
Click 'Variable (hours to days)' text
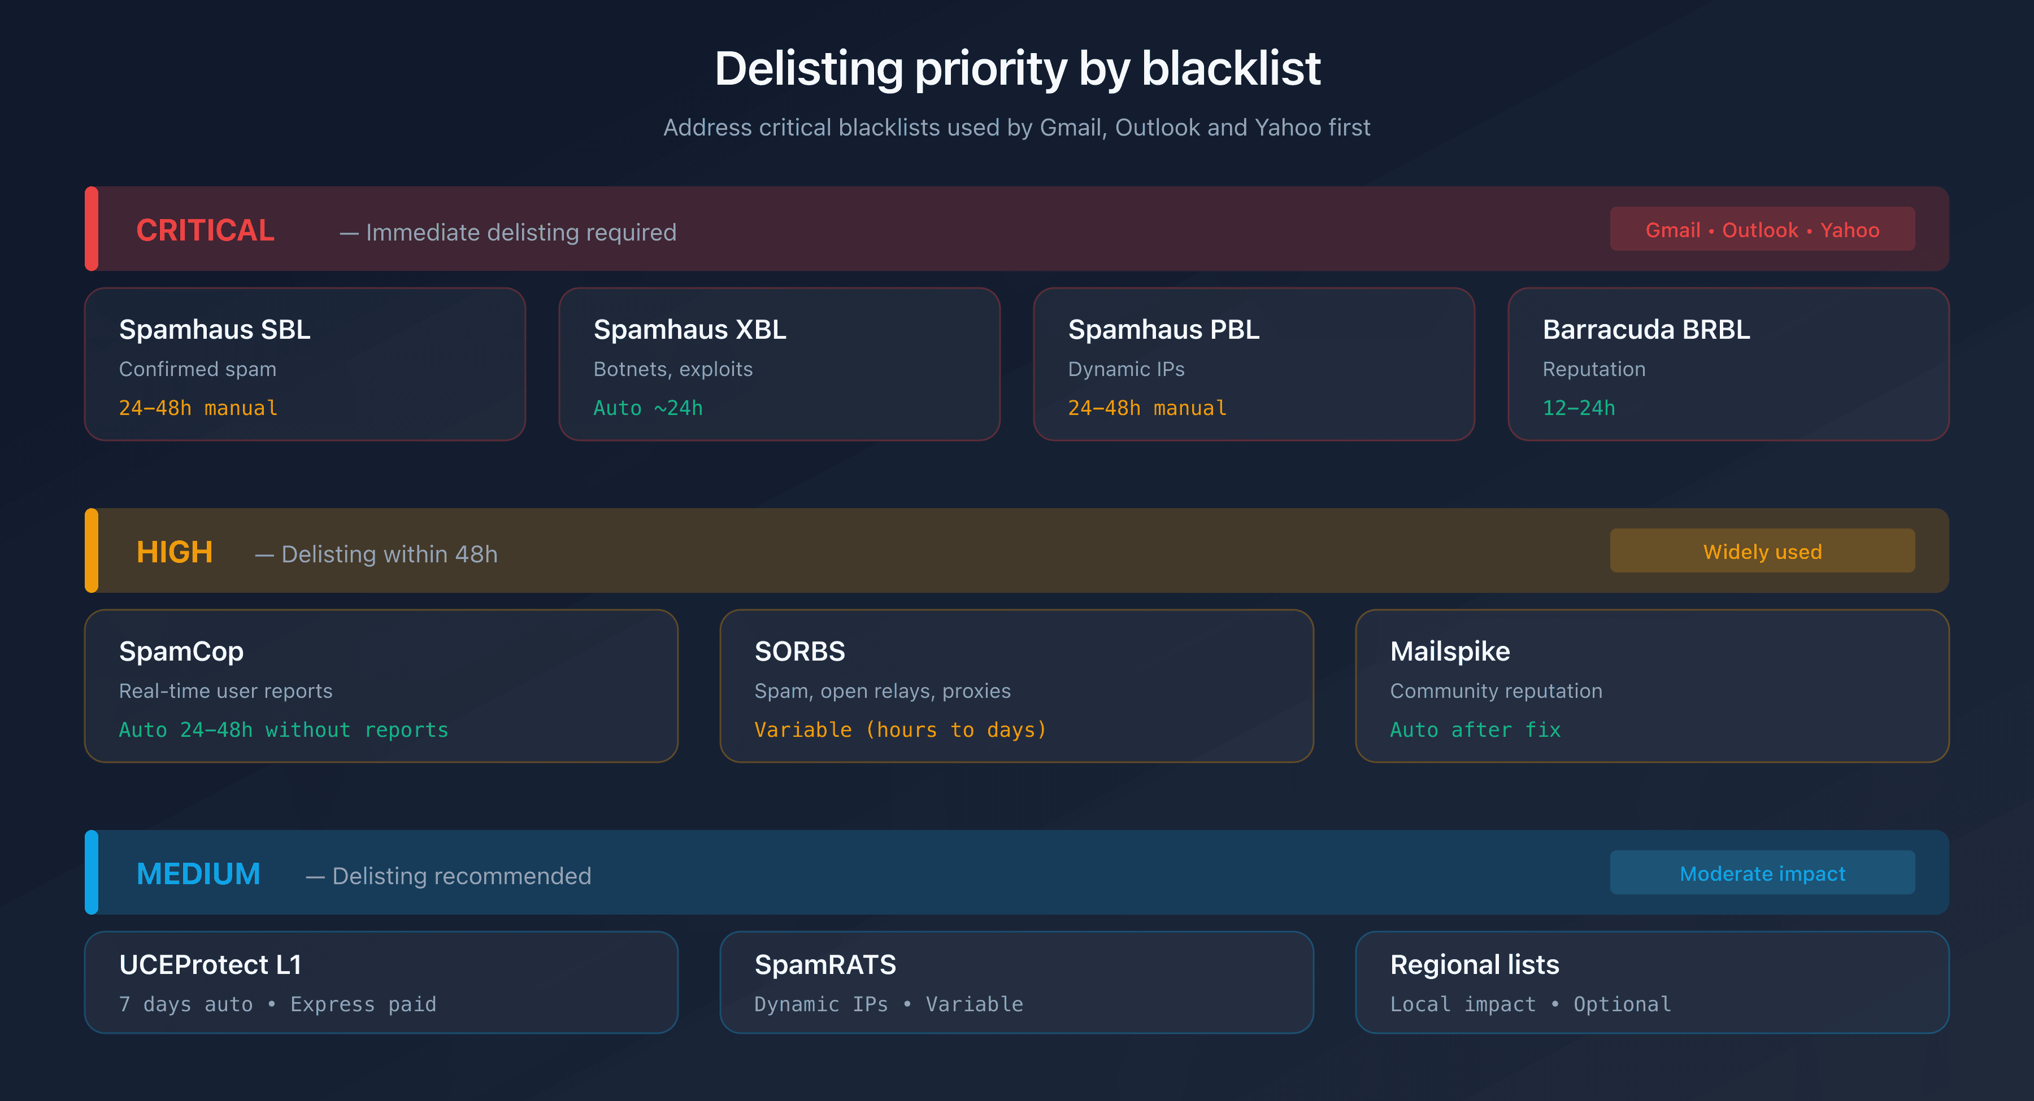point(900,730)
